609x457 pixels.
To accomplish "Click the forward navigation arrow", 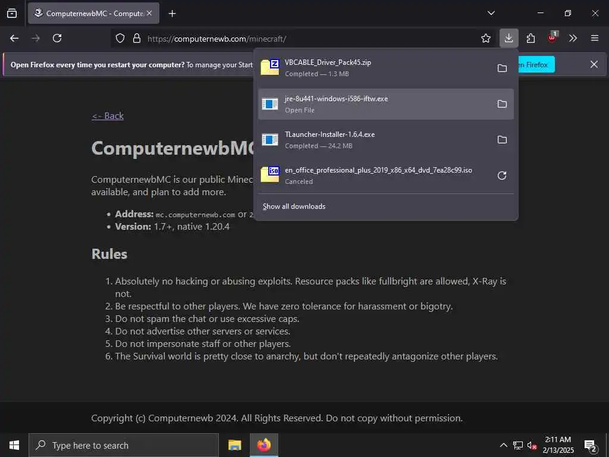I will tap(36, 38).
